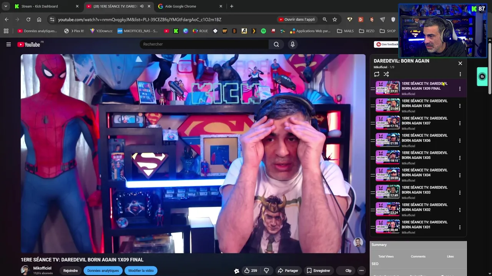Open the Mikofficiel channel name link
Image resolution: width=492 pixels, height=276 pixels.
pyautogui.click(x=42, y=268)
